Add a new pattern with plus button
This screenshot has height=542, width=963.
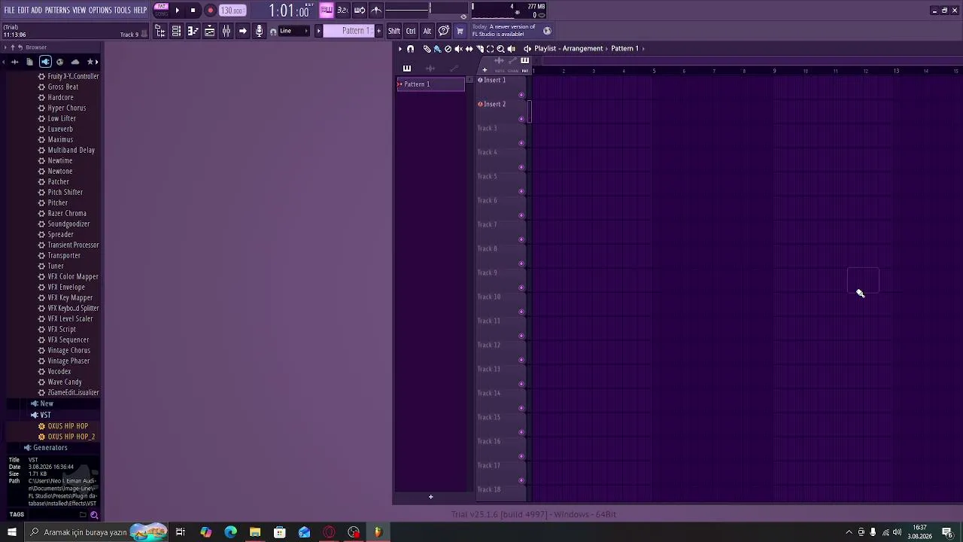(x=378, y=31)
